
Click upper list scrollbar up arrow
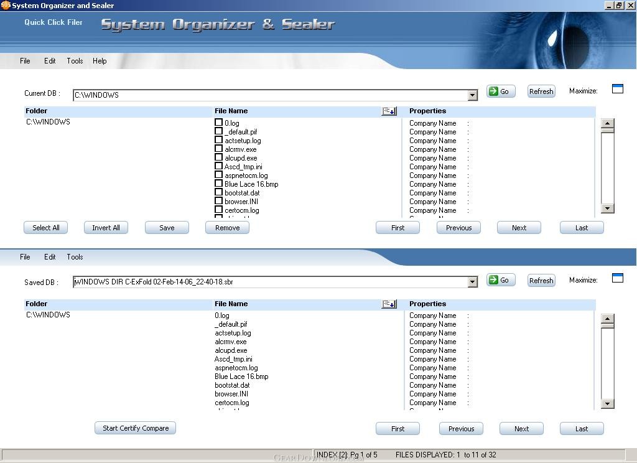(607, 124)
